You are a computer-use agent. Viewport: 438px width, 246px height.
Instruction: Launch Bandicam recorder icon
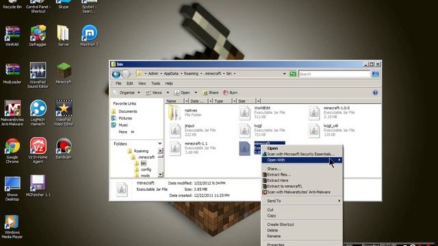point(64,148)
